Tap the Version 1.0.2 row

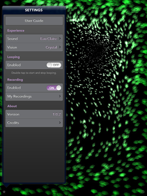pyautogui.click(x=34, y=114)
